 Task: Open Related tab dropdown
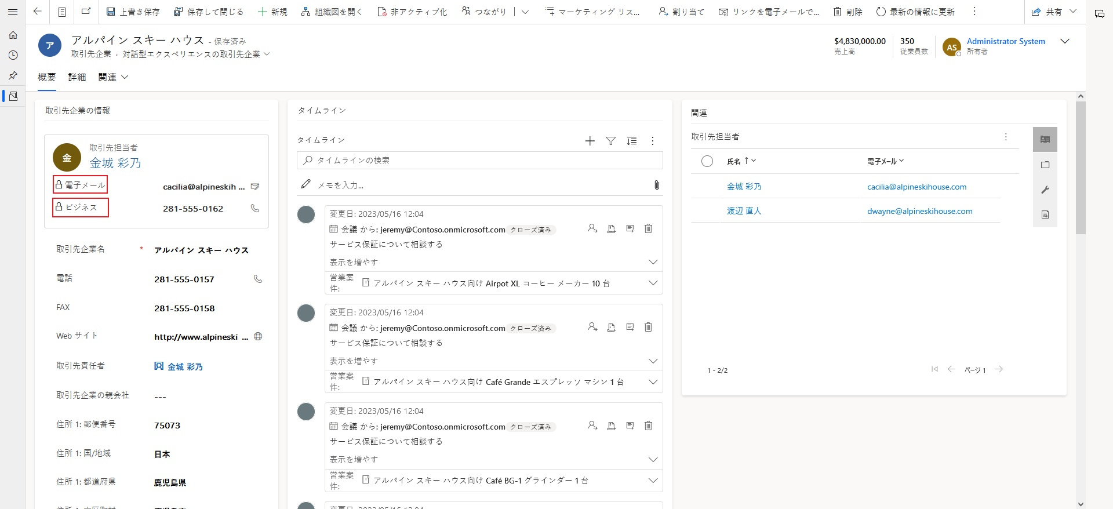[x=113, y=77]
